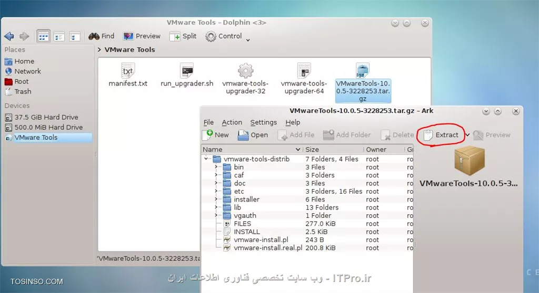Click Preview in Ark toolbar

tap(492, 135)
